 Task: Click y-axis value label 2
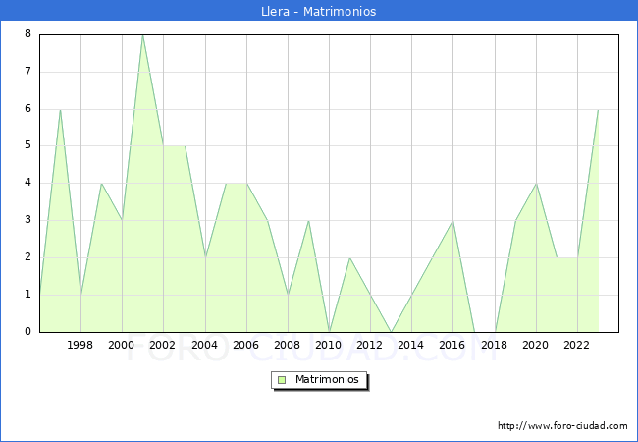tap(27, 256)
